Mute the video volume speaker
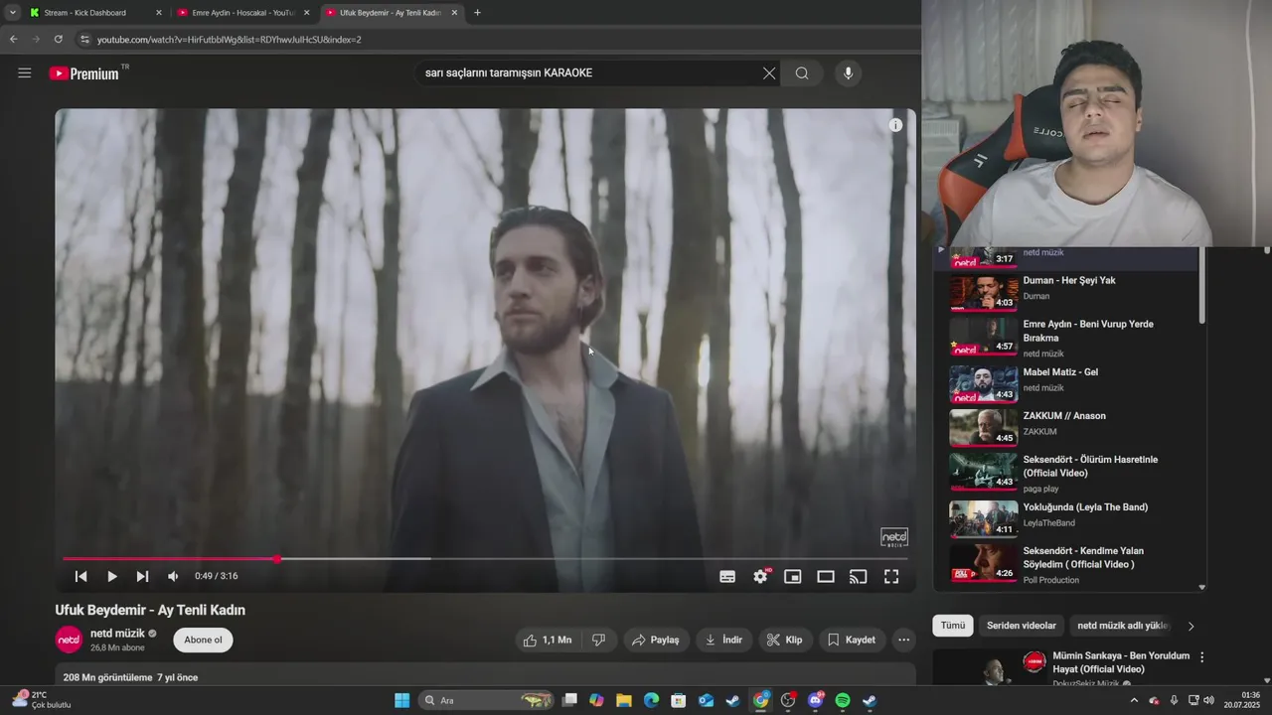The image size is (1272, 715). pyautogui.click(x=173, y=576)
